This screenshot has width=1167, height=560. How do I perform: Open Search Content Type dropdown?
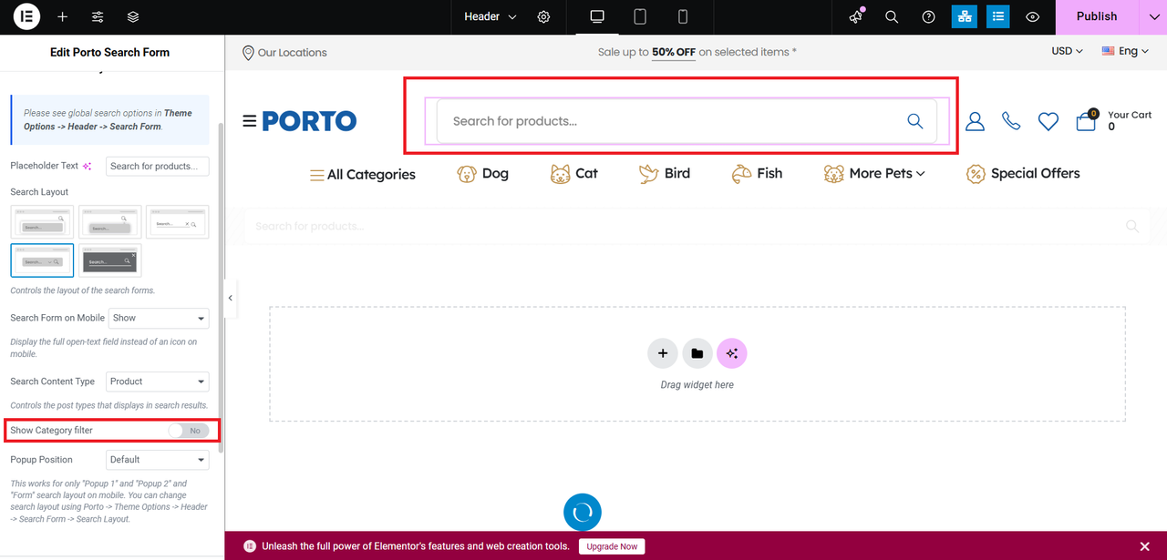click(x=159, y=382)
